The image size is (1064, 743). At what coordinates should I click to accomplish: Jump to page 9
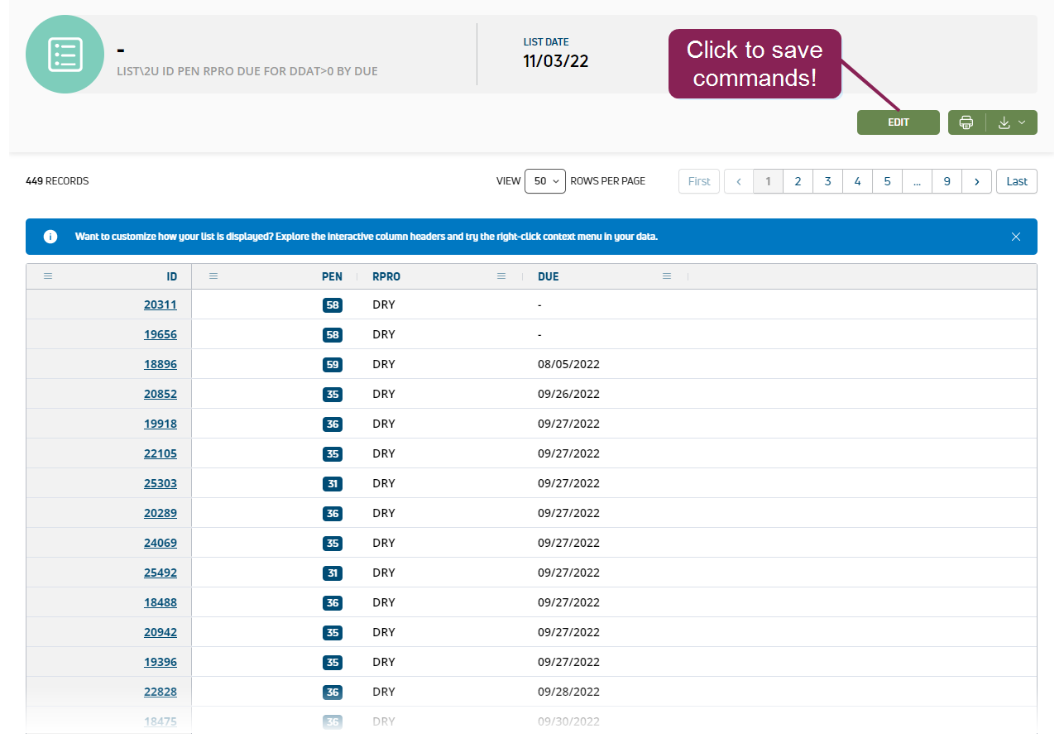(x=947, y=181)
